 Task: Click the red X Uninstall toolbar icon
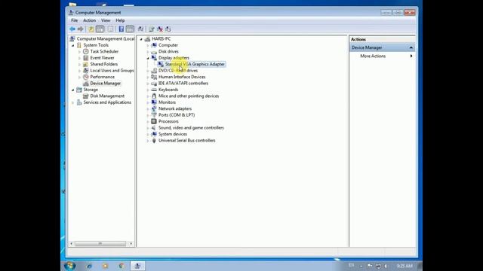tap(160, 29)
